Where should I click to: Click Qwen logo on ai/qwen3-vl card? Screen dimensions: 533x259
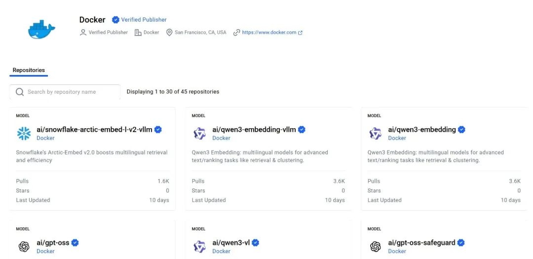(x=199, y=247)
